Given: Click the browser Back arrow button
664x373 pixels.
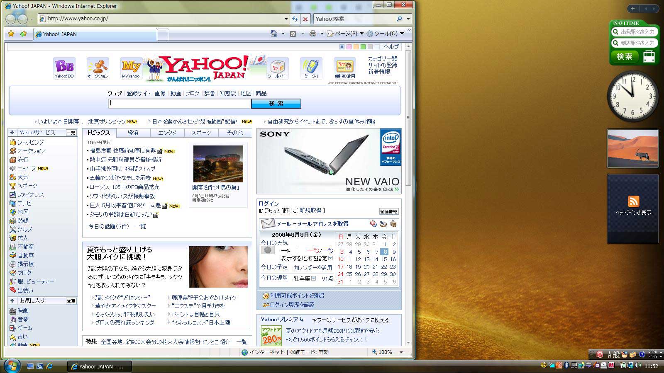Looking at the screenshot, I should click(x=11, y=19).
